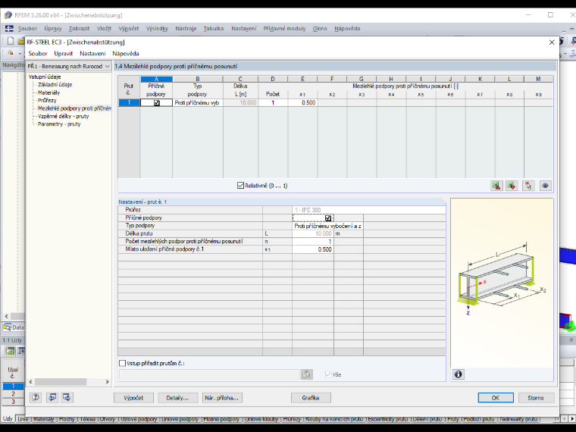Click the help question mark icon
Viewport: 576px width, 432px height.
pyautogui.click(x=36, y=397)
